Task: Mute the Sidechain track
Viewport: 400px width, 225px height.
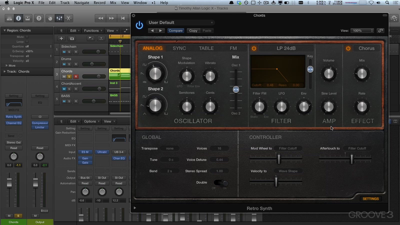Action: coord(64,52)
